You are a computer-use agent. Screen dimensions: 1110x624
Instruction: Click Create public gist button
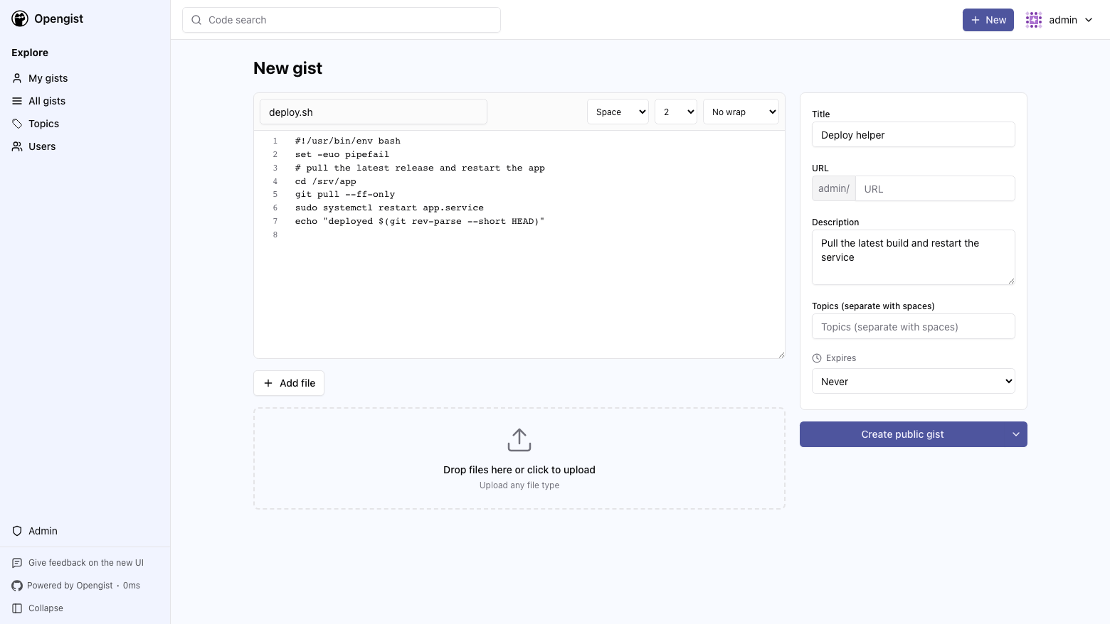(x=902, y=434)
